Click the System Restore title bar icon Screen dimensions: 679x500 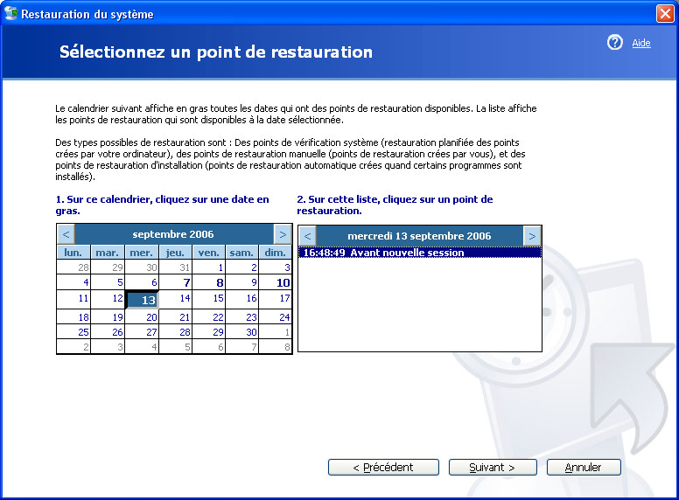[x=11, y=14]
